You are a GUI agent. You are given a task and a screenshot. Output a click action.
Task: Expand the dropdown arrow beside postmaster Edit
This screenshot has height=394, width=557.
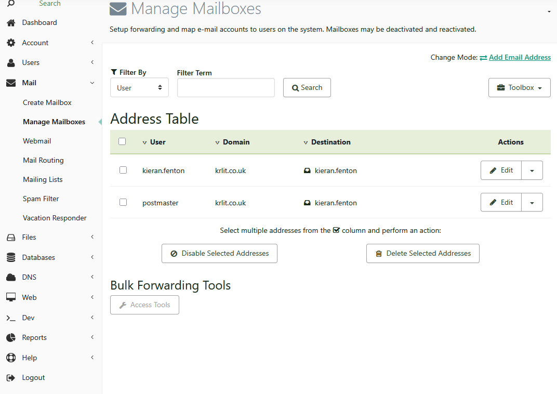[532, 203]
